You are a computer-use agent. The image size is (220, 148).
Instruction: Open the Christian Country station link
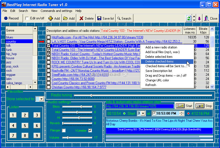79,87
